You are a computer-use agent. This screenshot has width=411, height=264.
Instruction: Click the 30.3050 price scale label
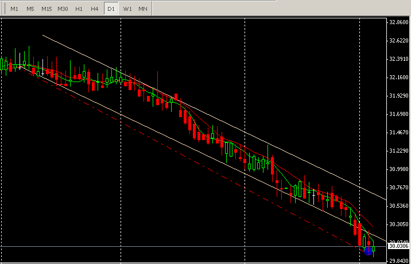pos(399,224)
